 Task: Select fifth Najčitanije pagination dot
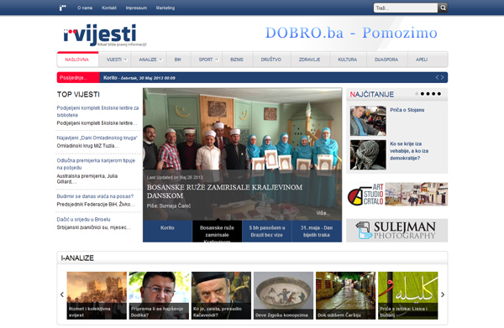click(439, 94)
